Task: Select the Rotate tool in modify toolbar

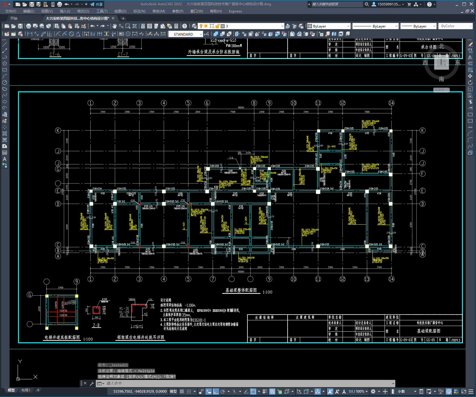Action: [x=470, y=83]
